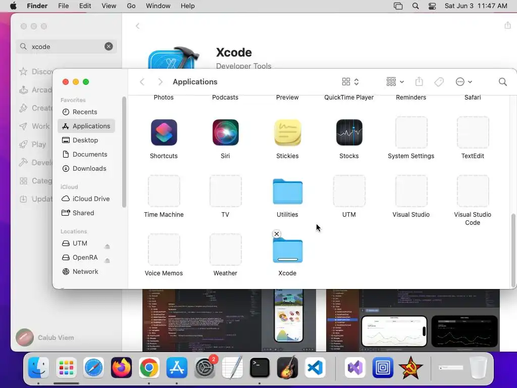Open Shared in Finder sidebar
Viewport: 517px width, 388px height.
tap(86, 213)
